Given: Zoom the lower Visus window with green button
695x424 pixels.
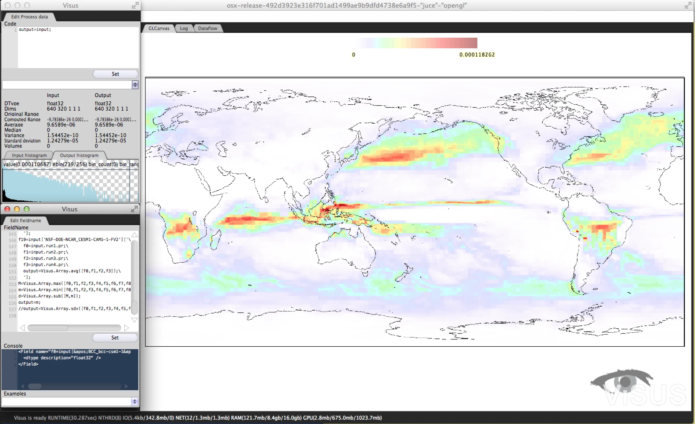Looking at the screenshot, I should click(x=27, y=209).
